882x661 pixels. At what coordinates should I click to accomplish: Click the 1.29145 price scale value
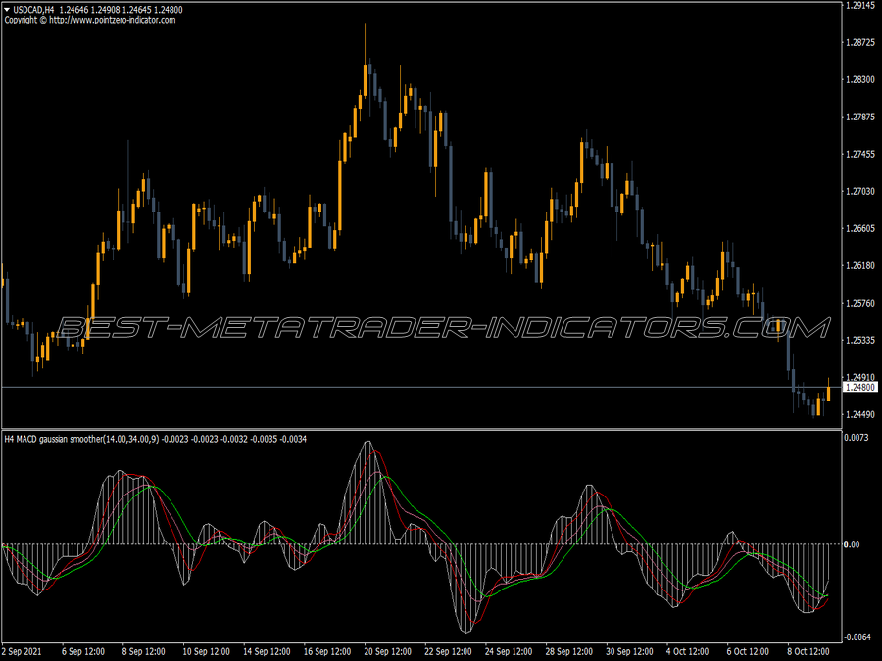point(860,5)
